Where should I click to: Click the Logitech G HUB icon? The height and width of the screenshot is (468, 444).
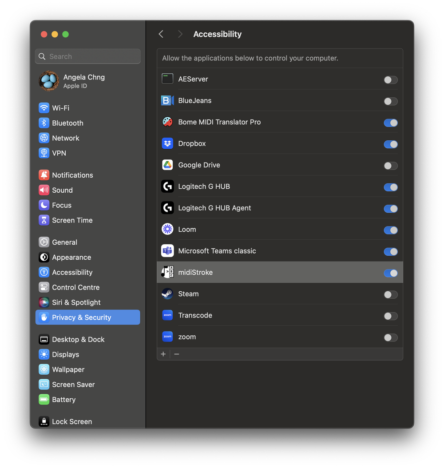(x=167, y=186)
